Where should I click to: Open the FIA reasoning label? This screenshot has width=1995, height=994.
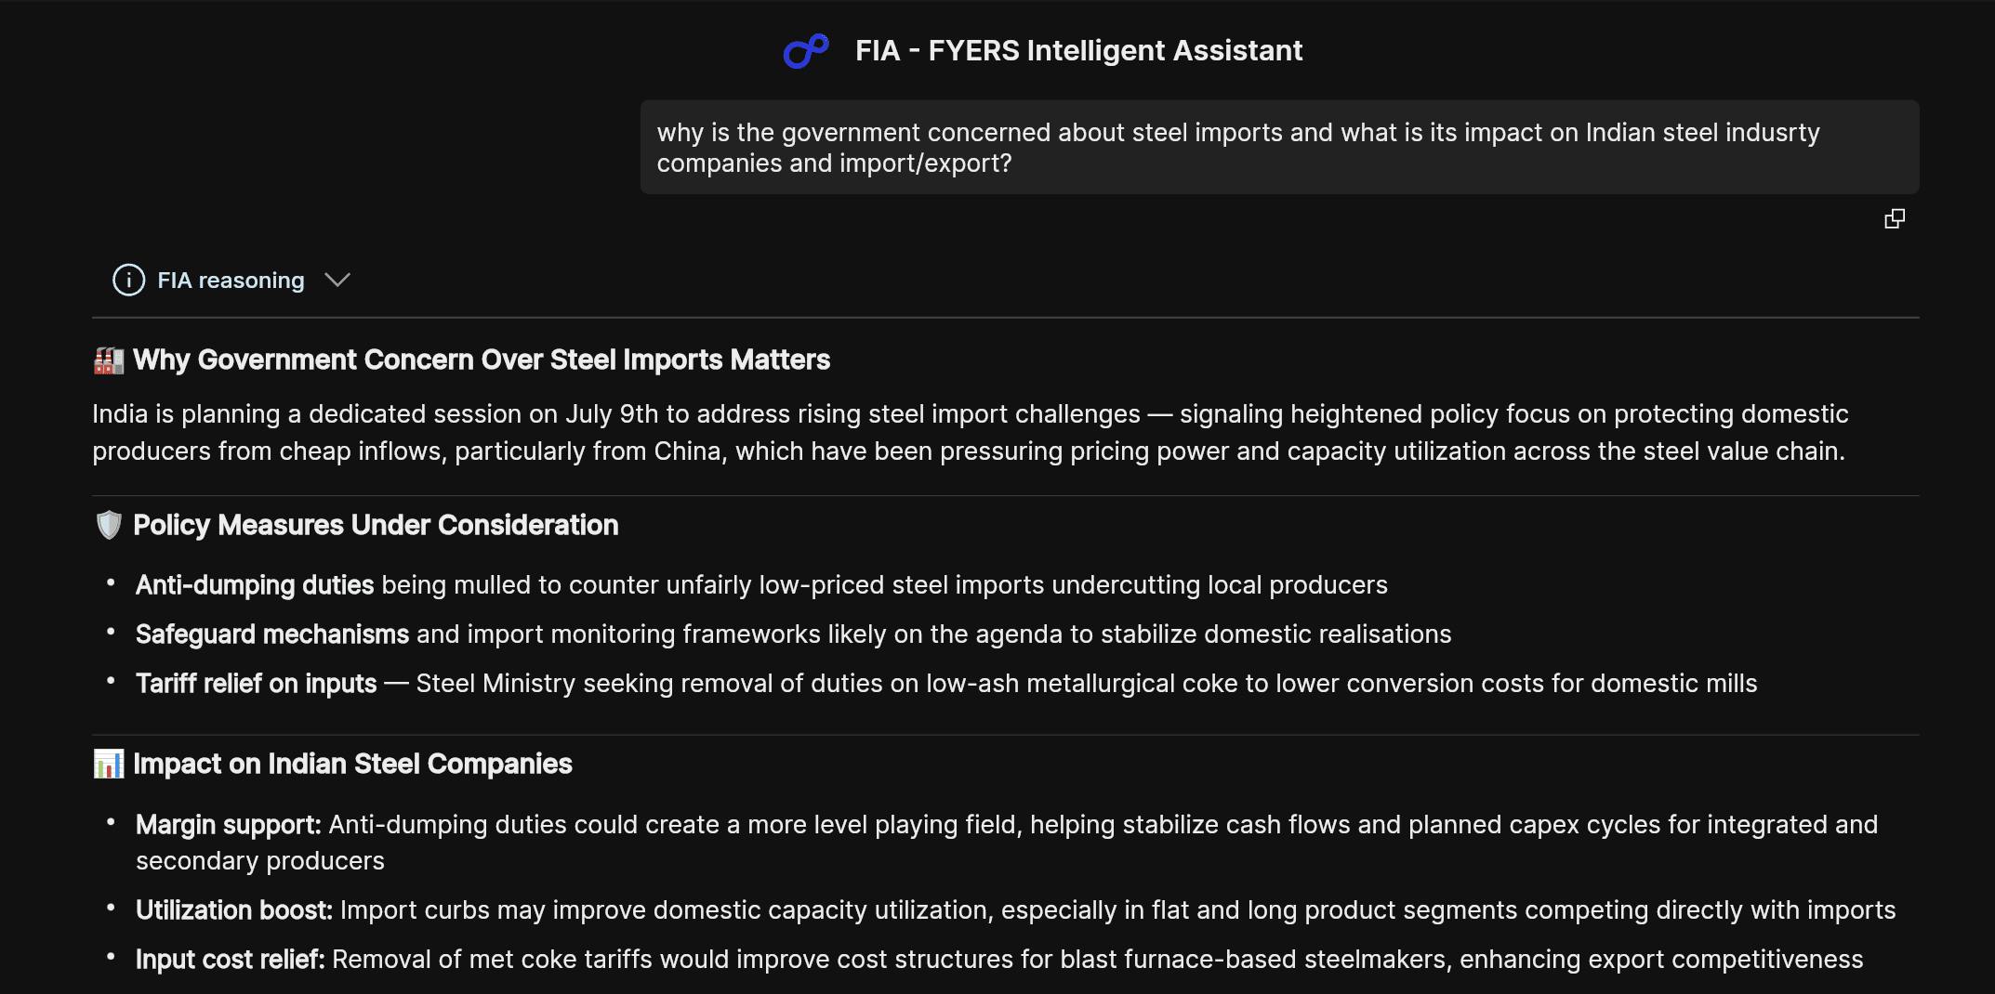click(231, 280)
